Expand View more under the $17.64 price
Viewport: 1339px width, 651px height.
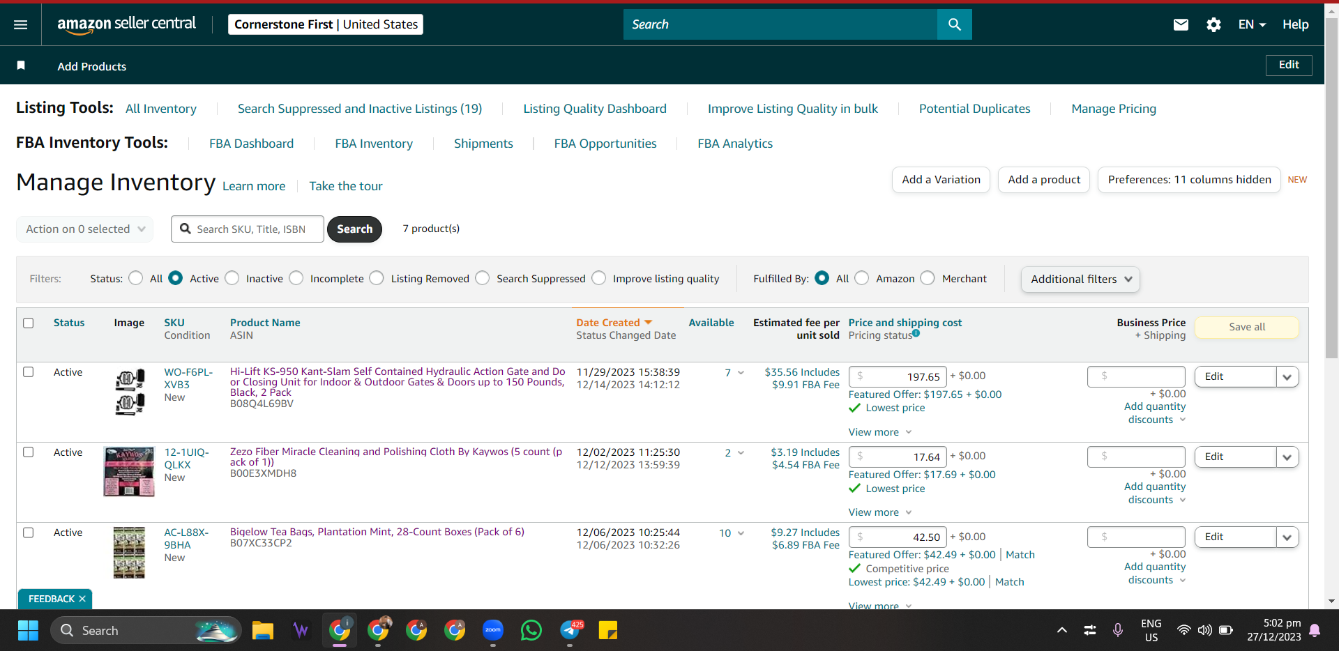(x=880, y=512)
